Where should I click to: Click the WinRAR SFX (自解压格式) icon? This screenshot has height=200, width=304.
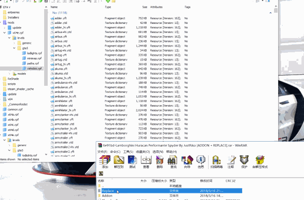point(260,162)
